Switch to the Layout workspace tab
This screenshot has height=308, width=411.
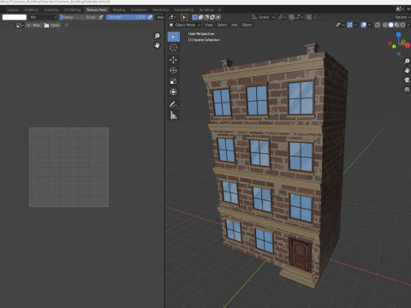coord(13,9)
